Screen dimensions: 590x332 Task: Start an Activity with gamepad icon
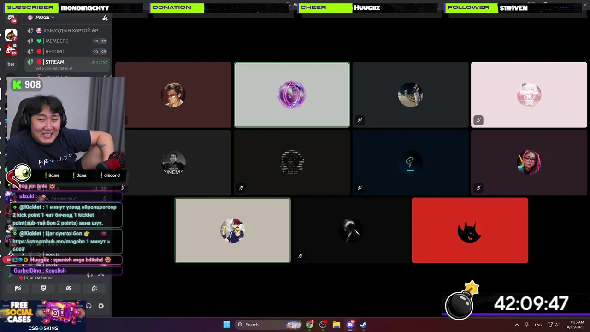pyautogui.click(x=69, y=288)
